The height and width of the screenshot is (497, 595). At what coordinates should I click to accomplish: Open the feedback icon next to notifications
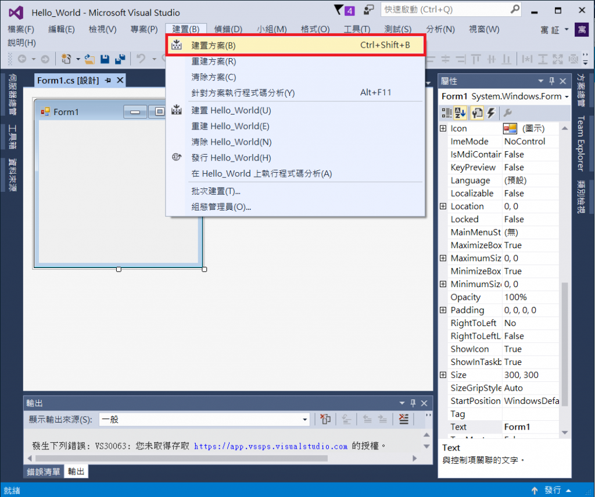tap(368, 10)
